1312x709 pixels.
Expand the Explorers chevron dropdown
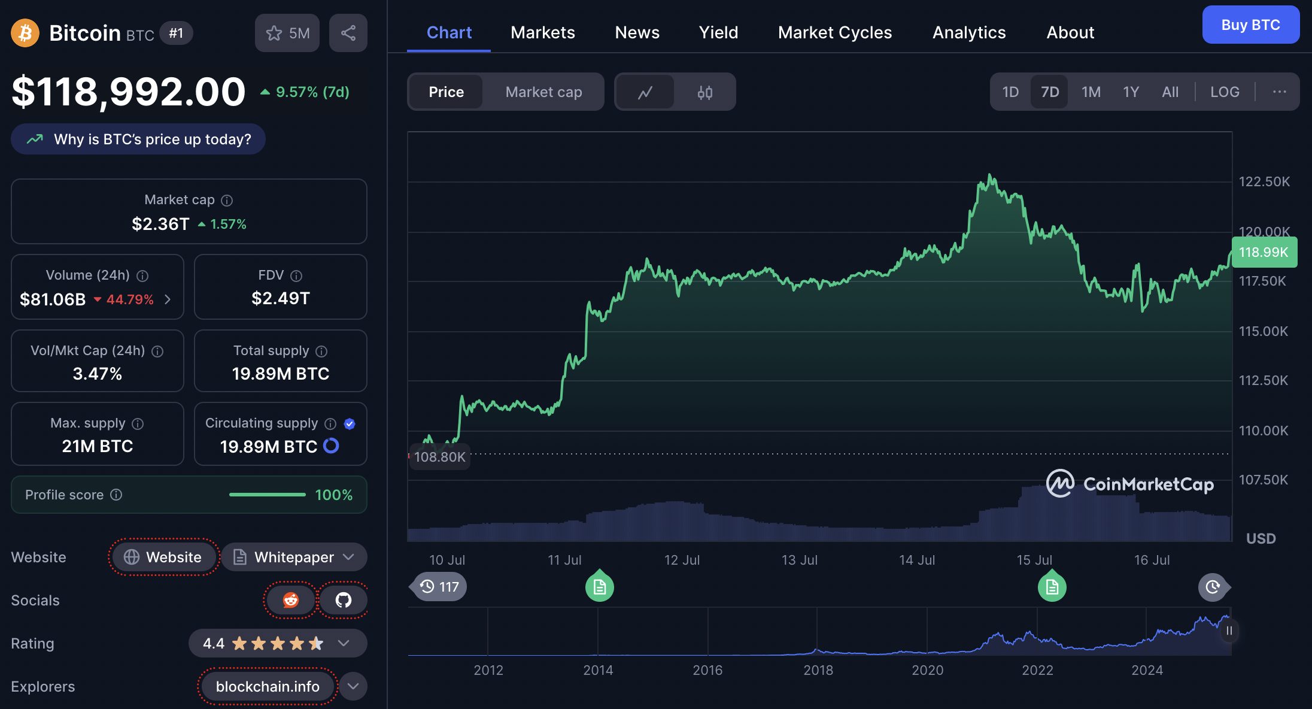[353, 686]
